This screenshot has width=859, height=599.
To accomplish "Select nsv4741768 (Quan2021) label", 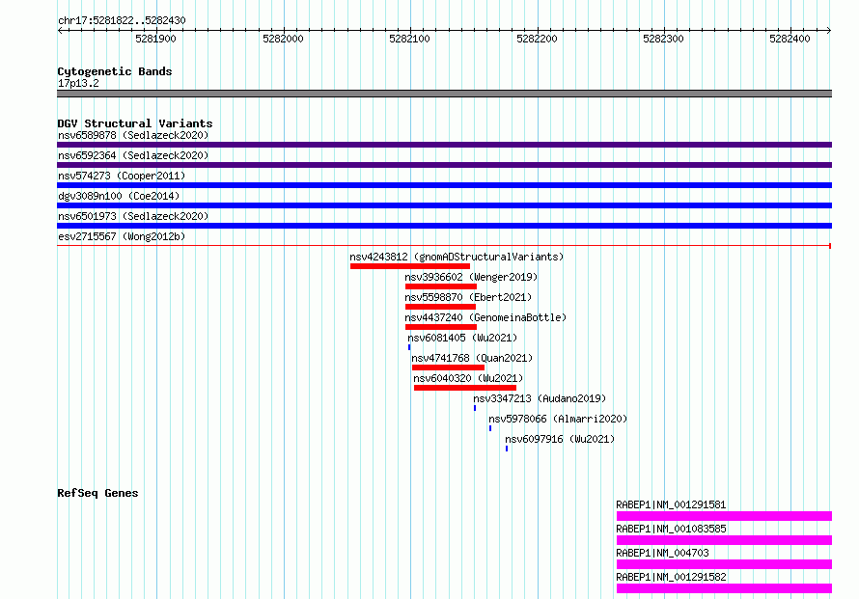I will point(472,358).
